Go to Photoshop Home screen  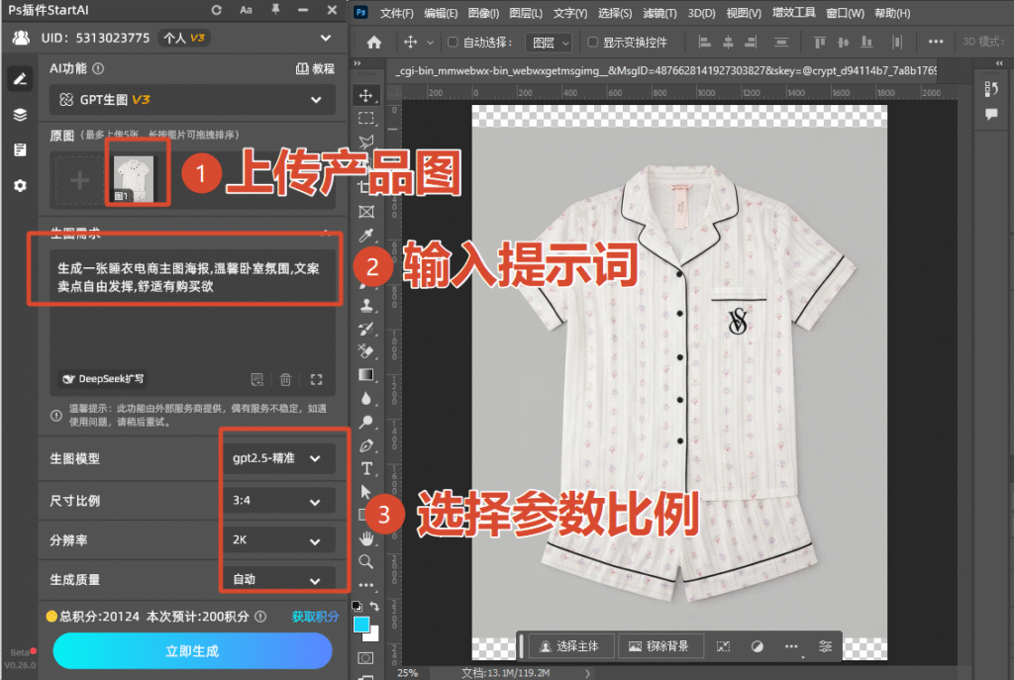(x=373, y=42)
